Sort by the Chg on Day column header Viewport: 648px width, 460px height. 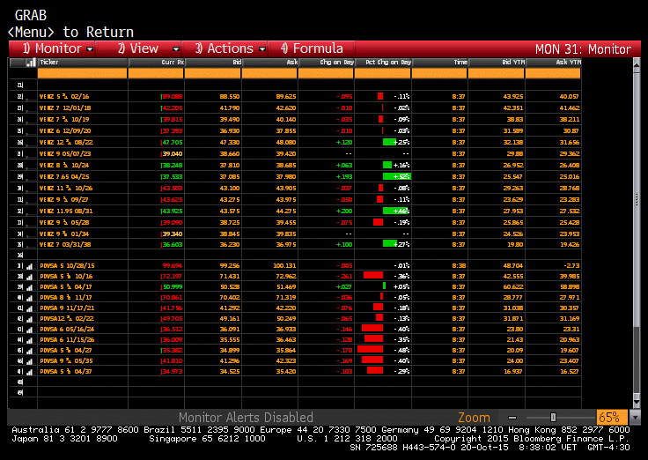point(326,63)
